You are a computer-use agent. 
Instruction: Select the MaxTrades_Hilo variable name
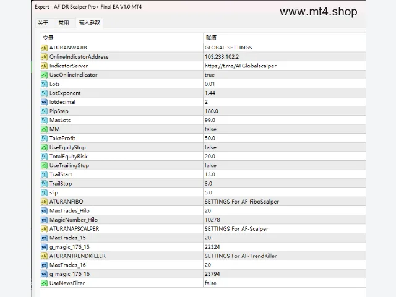69,210
